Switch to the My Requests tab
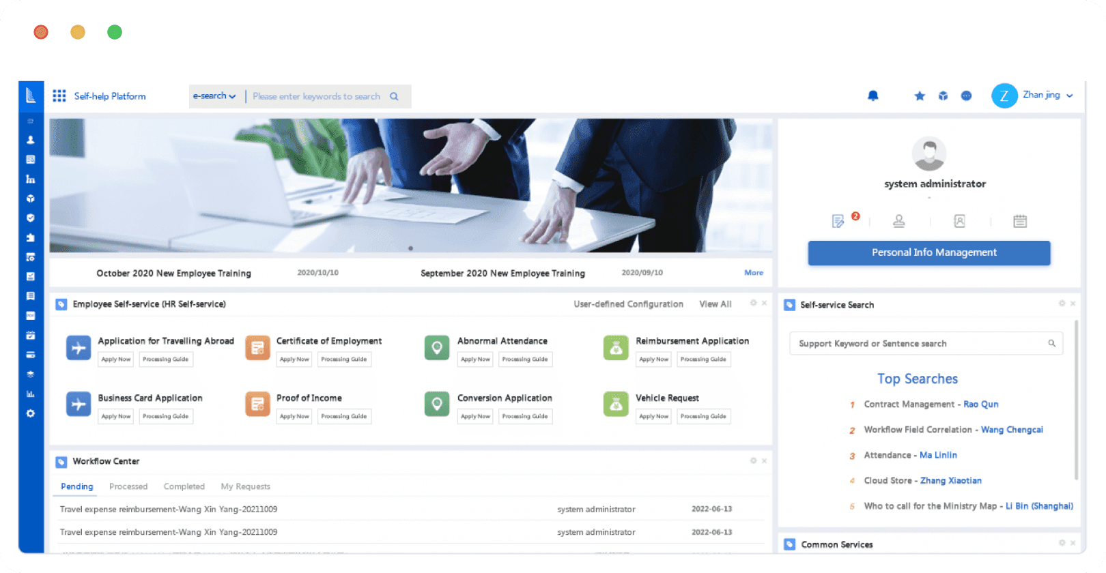This screenshot has width=1106, height=573. [x=246, y=486]
